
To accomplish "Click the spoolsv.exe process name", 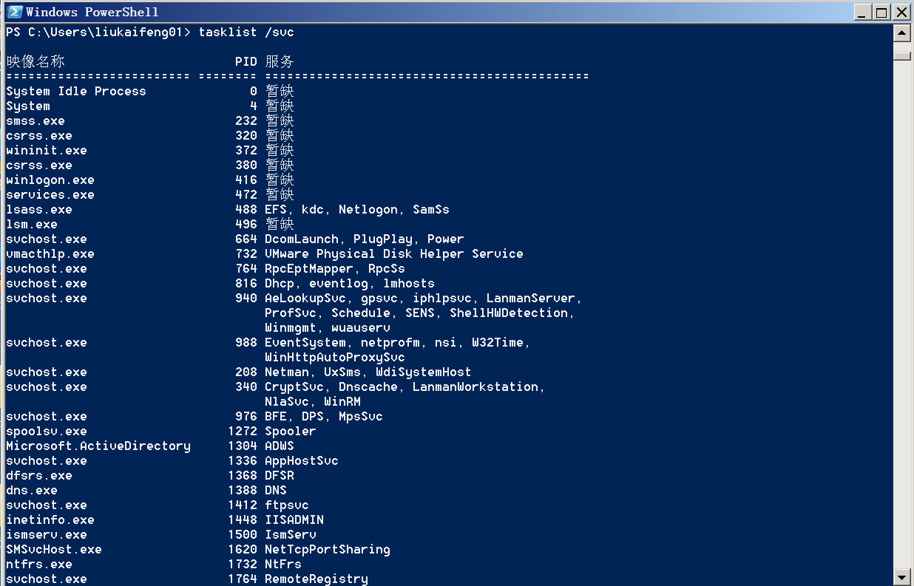I will click(x=47, y=432).
